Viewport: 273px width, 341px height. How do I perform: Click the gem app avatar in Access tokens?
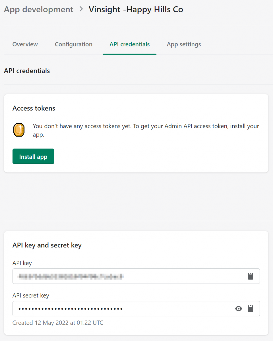19,130
